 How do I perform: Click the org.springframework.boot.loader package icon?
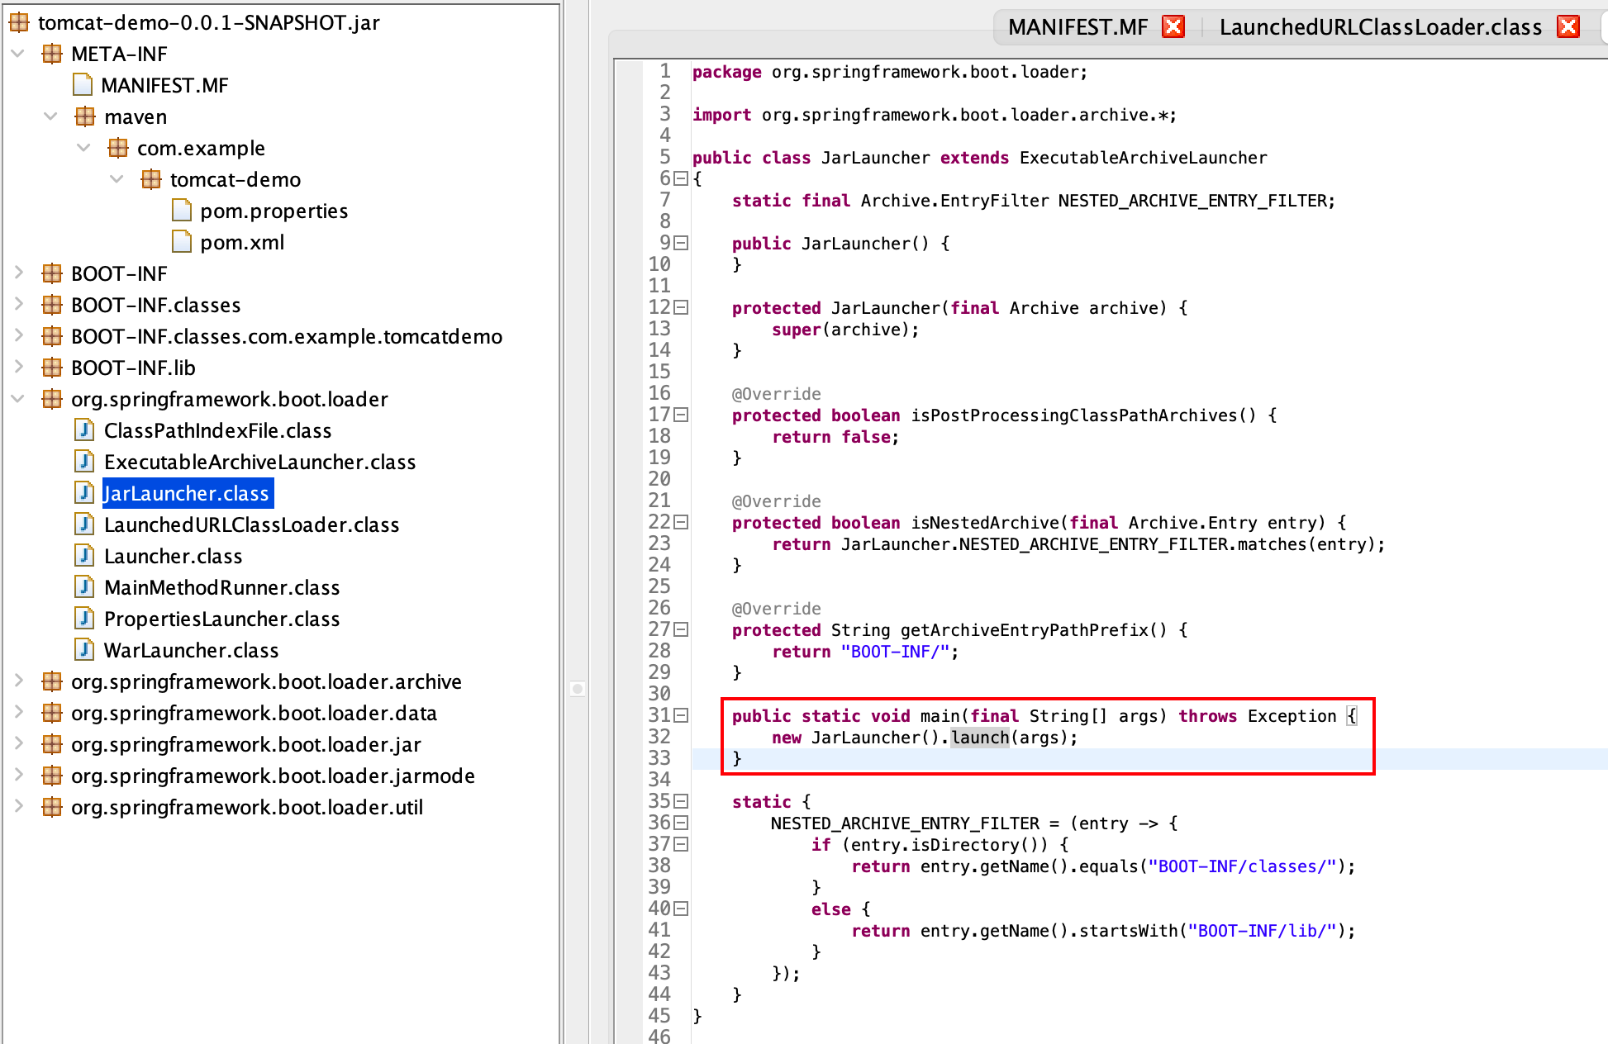[52, 399]
